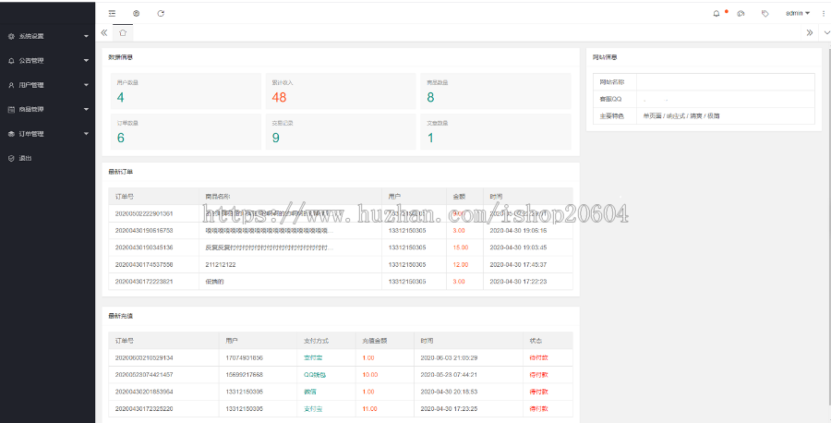The height and width of the screenshot is (423, 831).
Task: Click the refresh icon in the top toolbar
Action: click(161, 13)
